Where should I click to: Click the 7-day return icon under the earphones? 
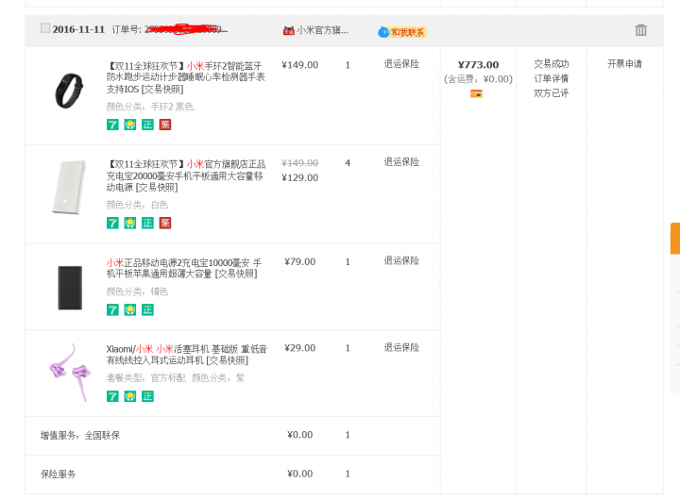(x=112, y=396)
